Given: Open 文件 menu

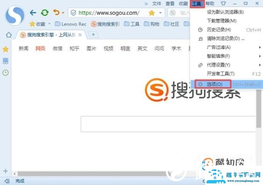Looking at the screenshot, I should (x=157, y=3).
